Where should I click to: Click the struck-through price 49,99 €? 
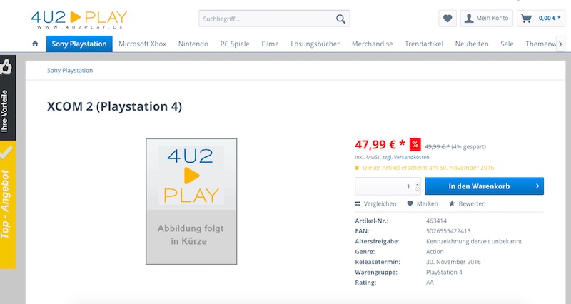[437, 147]
